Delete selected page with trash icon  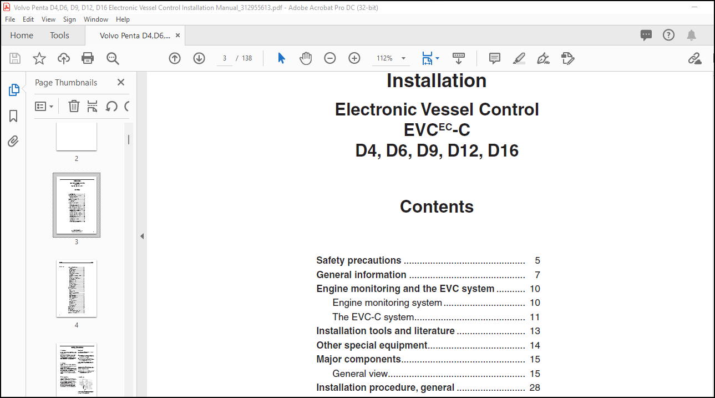point(74,106)
